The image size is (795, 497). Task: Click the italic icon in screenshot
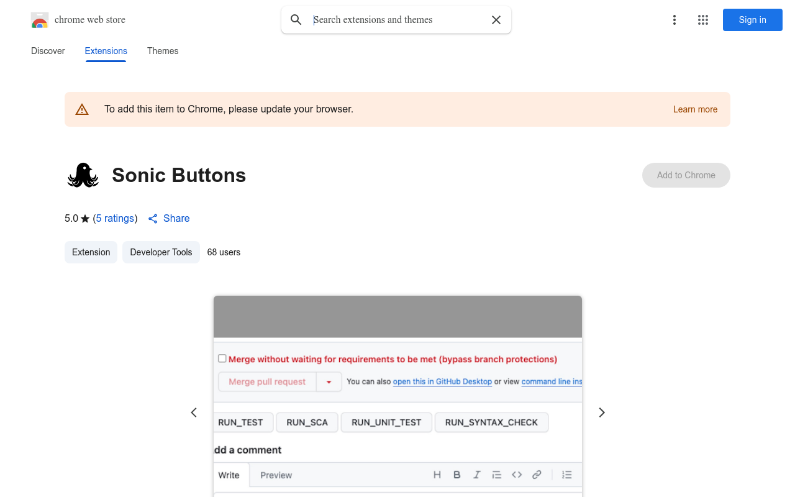477,475
